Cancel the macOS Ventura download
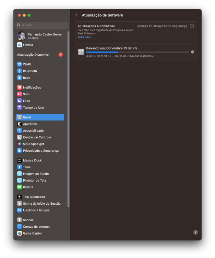 click(x=192, y=52)
